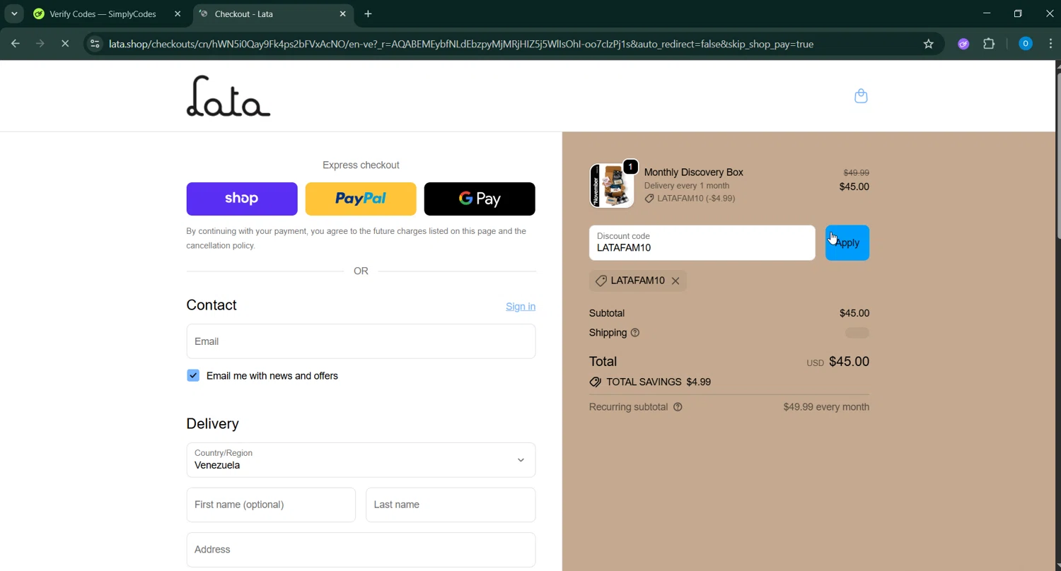Click the Lata logo
1061x571 pixels.
tap(228, 96)
